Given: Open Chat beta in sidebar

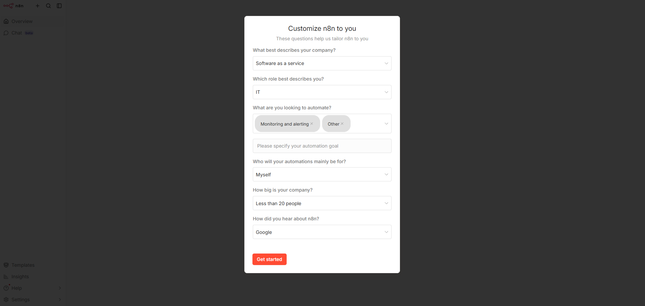Looking at the screenshot, I should tap(17, 33).
